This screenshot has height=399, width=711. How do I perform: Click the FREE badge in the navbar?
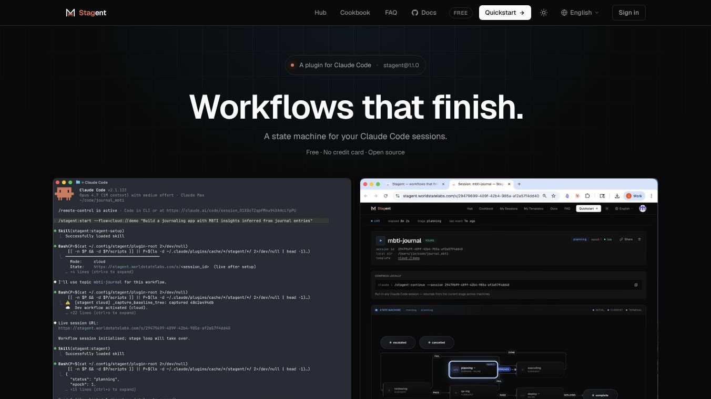pos(461,13)
